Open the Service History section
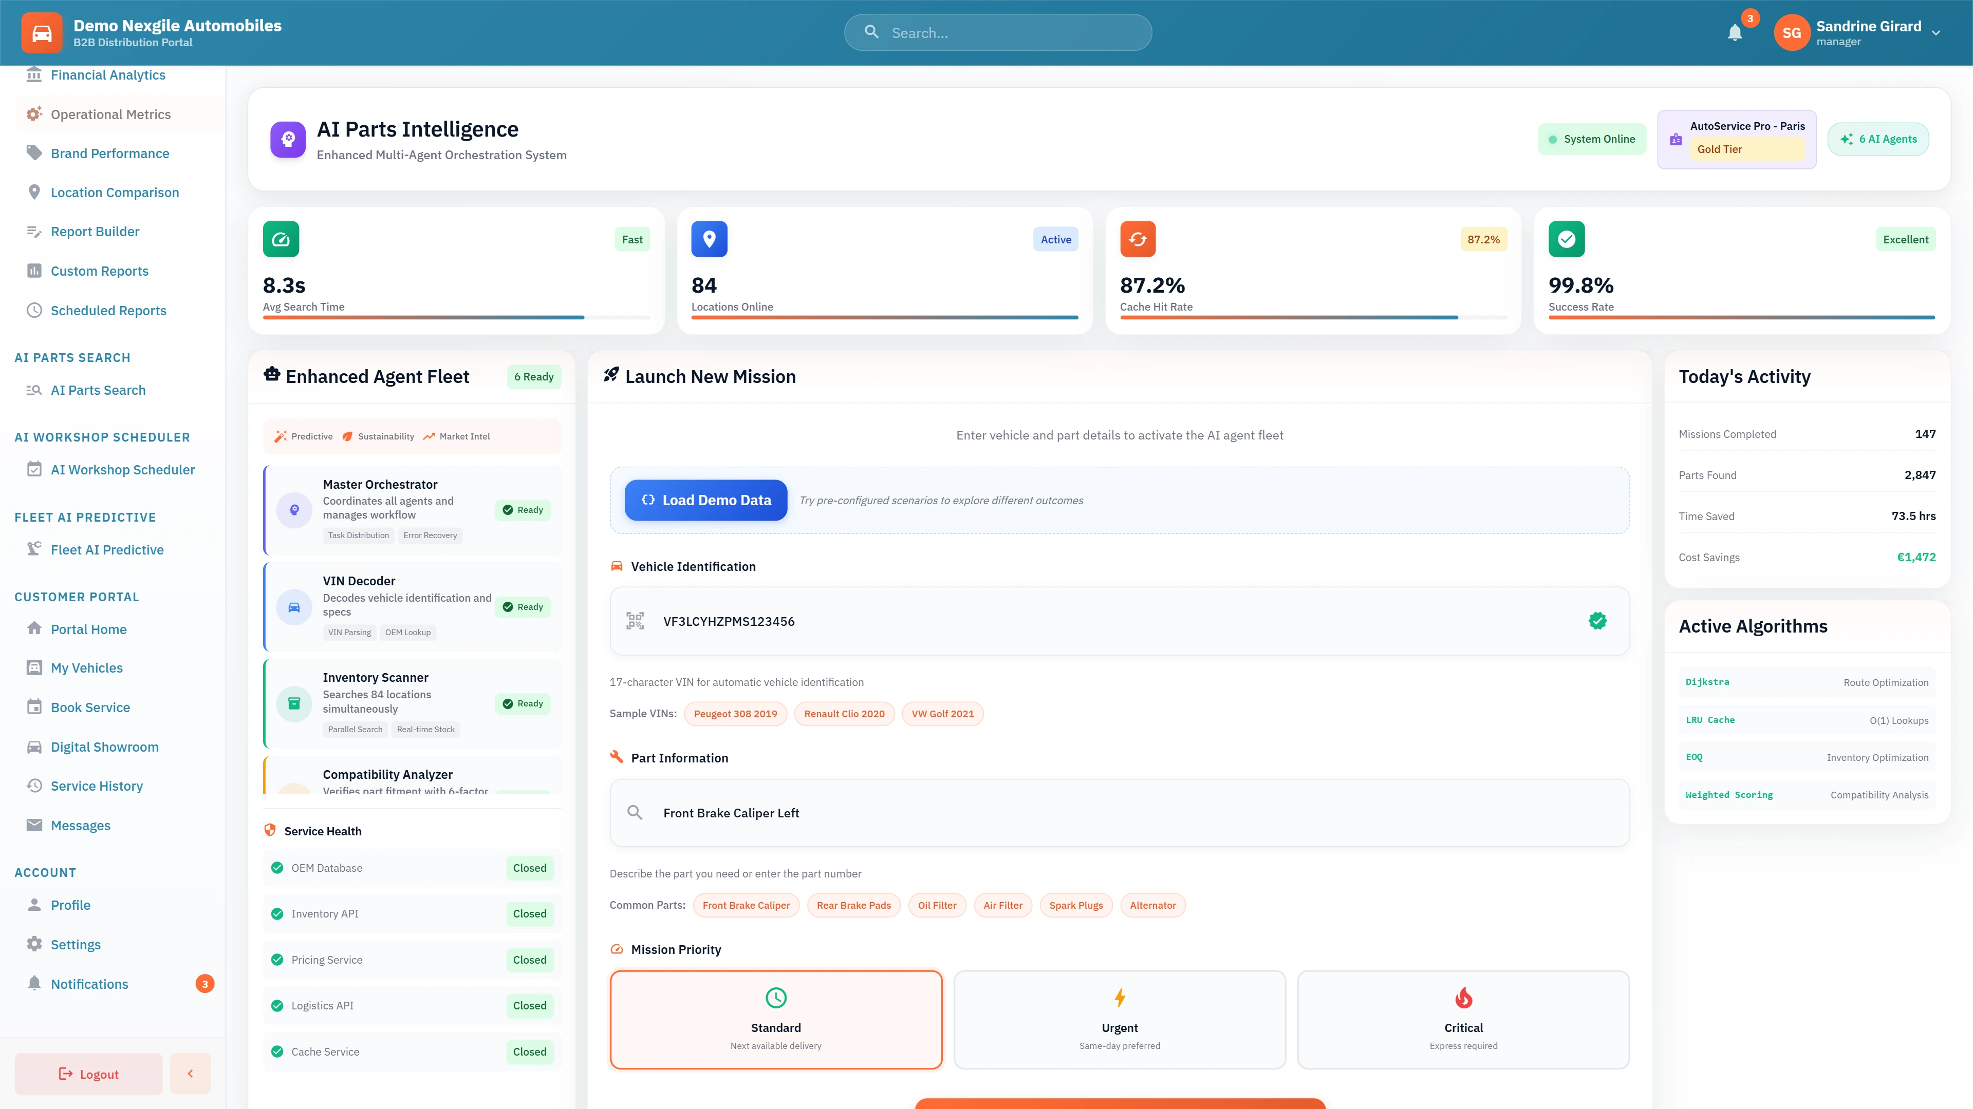The image size is (1973, 1109). (97, 785)
